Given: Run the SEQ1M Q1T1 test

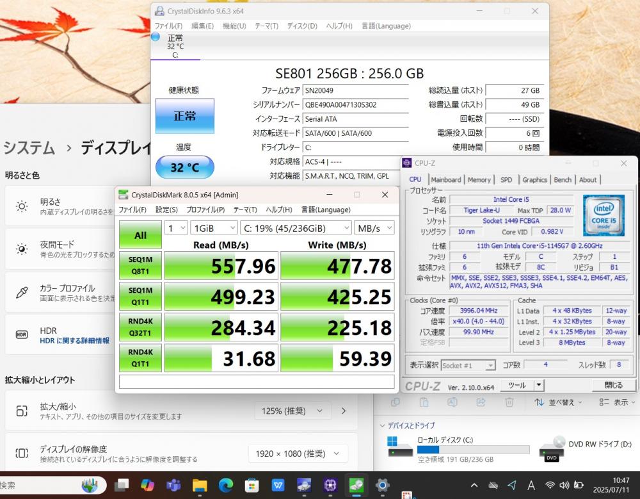Looking at the screenshot, I should (140, 297).
